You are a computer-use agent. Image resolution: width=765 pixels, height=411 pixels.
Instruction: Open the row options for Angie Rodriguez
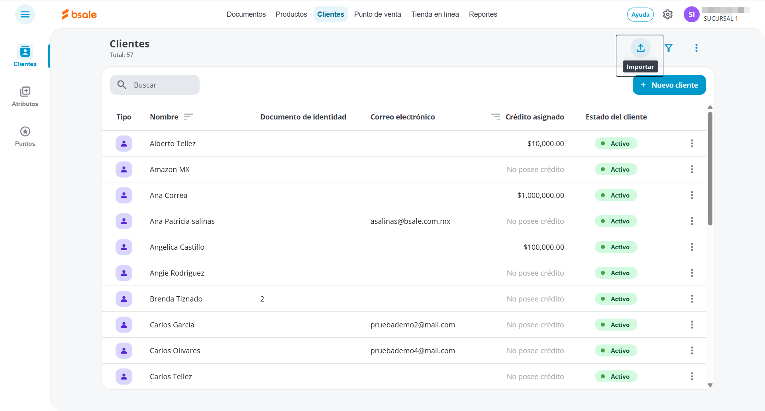click(x=692, y=273)
